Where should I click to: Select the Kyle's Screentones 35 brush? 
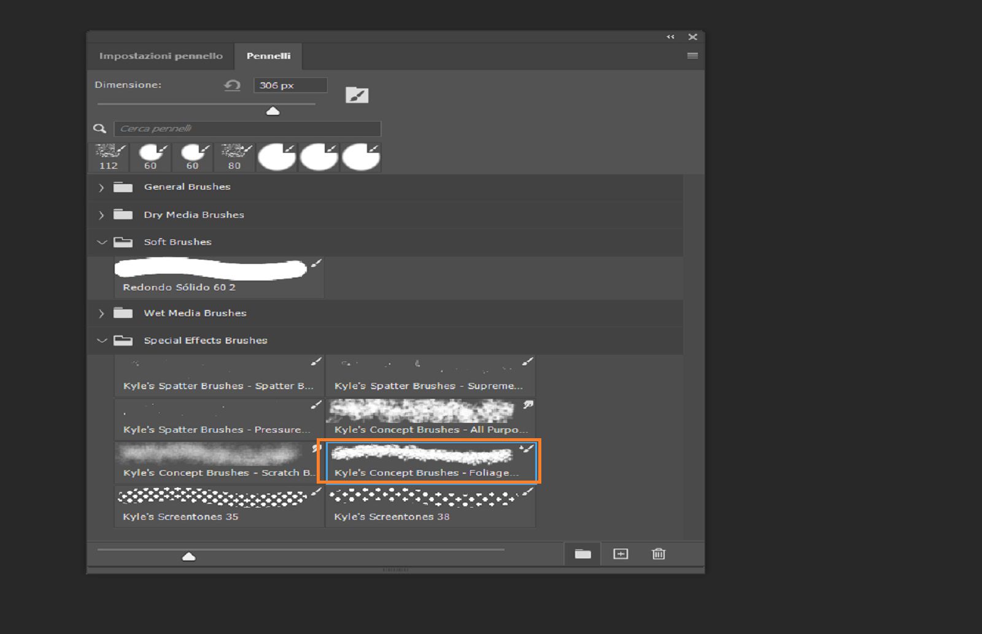(x=219, y=506)
